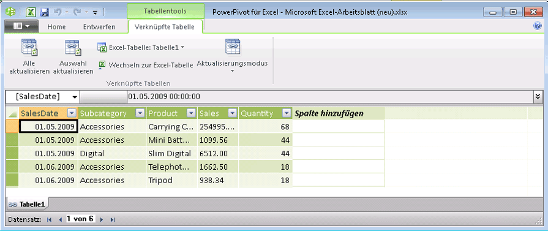Click record number field 1 von 6
548x231 pixels.
(x=80, y=219)
